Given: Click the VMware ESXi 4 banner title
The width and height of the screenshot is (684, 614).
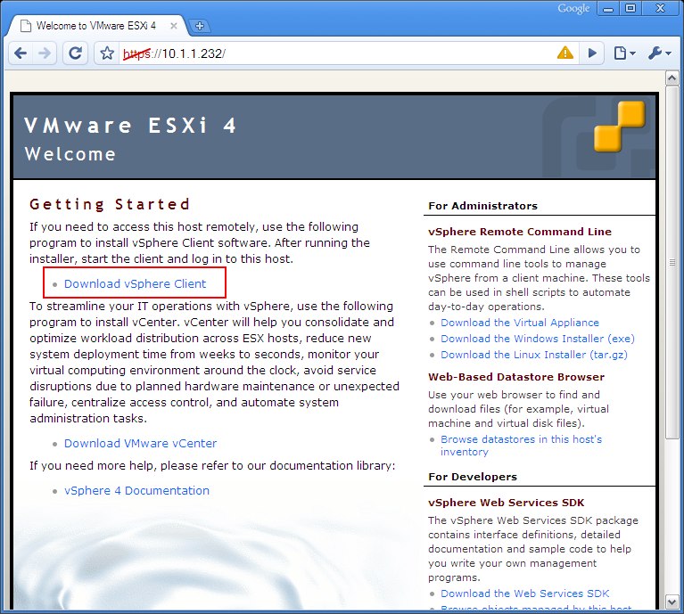Looking at the screenshot, I should tap(130, 126).
